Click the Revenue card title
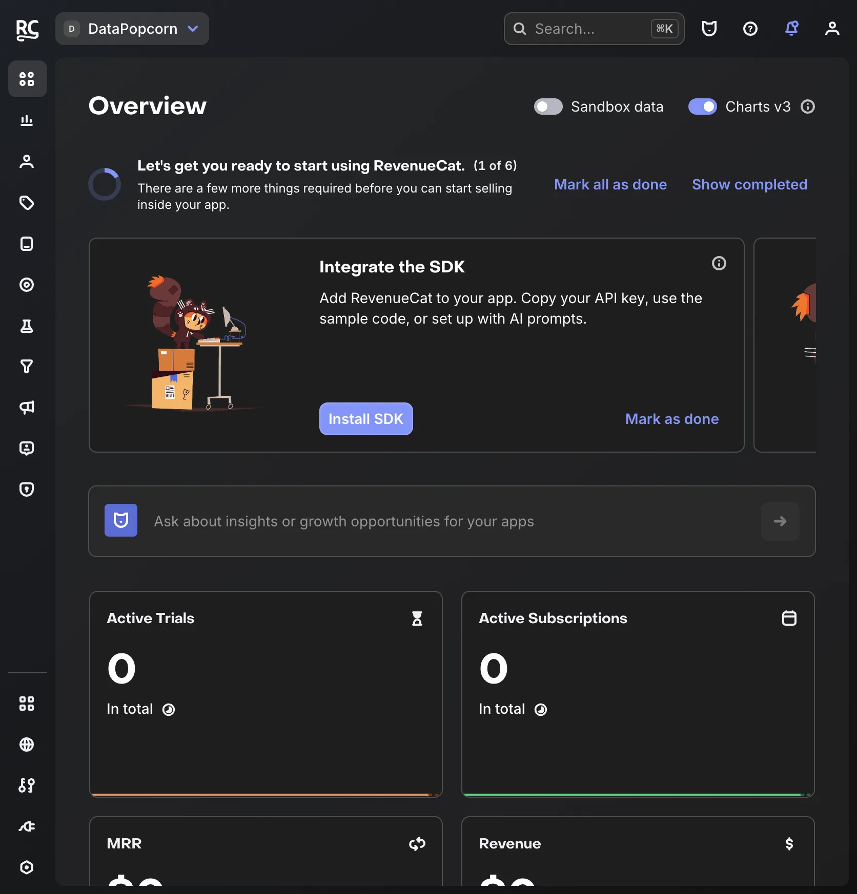The height and width of the screenshot is (894, 857). (510, 843)
